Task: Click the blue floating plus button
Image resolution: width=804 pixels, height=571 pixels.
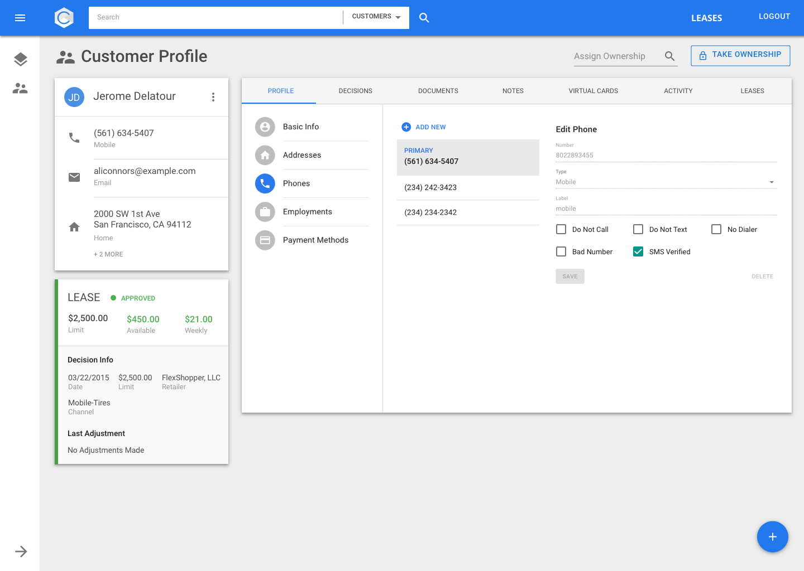Action: [x=772, y=537]
